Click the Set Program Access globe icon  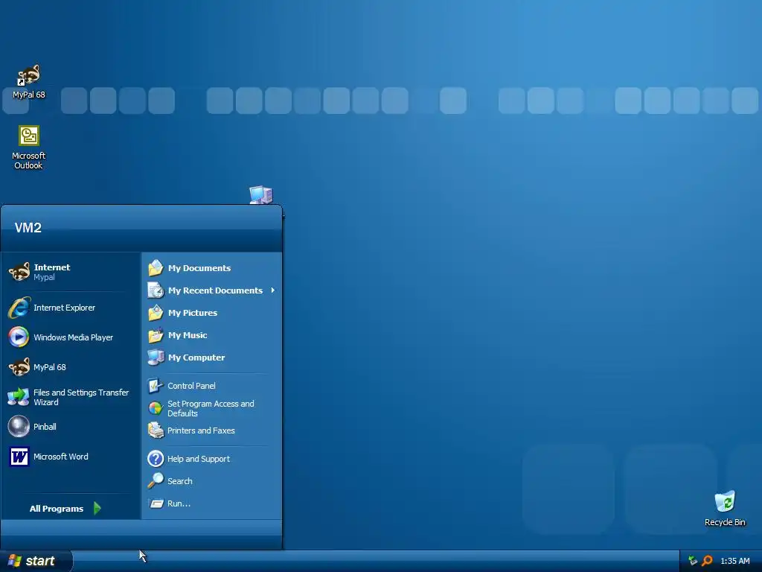156,408
